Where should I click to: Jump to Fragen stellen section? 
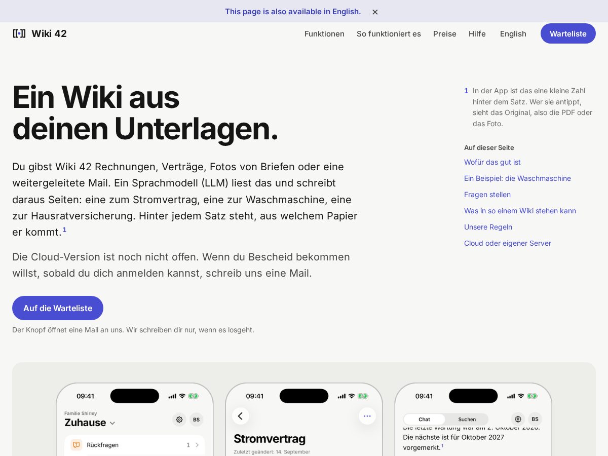[487, 195]
